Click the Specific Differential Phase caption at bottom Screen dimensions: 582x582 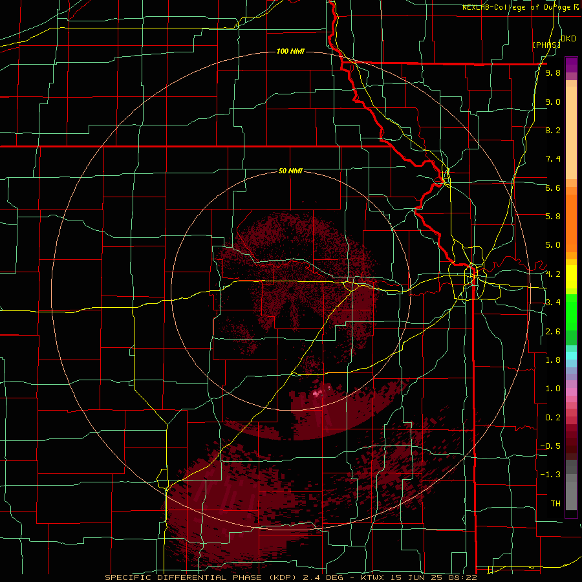[290, 577]
